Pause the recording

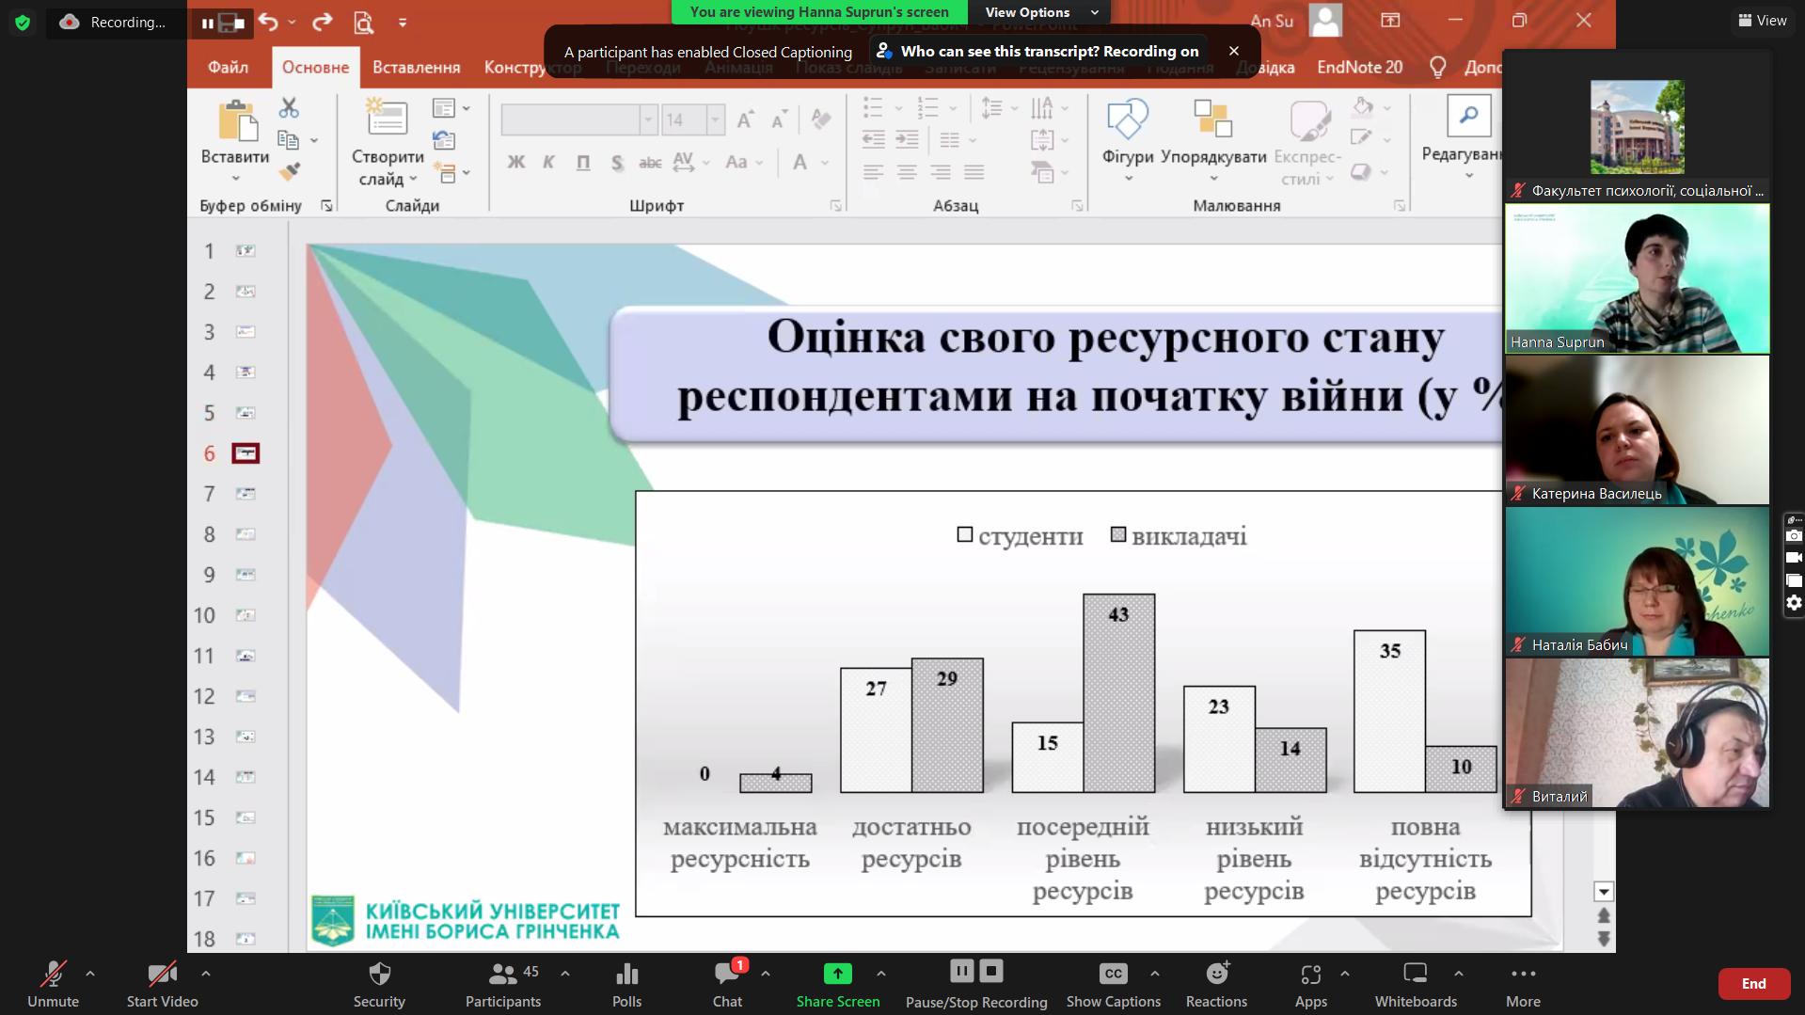point(961,971)
